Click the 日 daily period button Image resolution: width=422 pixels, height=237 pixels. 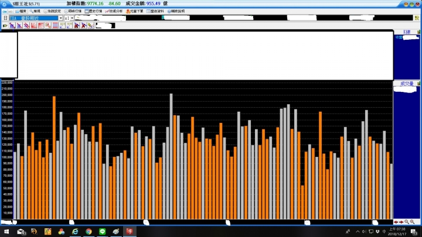pos(5,18)
